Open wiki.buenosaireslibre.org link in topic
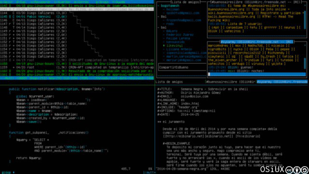Screen dimensions: 309x174 tap(231, 13)
